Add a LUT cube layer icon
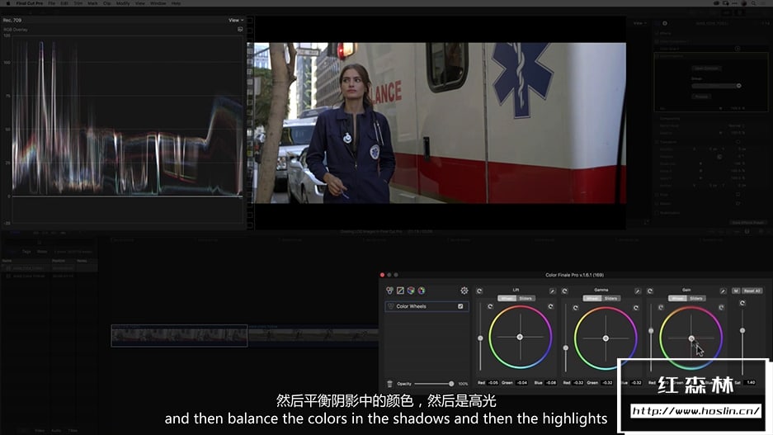Image resolution: width=773 pixels, height=435 pixels. pos(411,291)
